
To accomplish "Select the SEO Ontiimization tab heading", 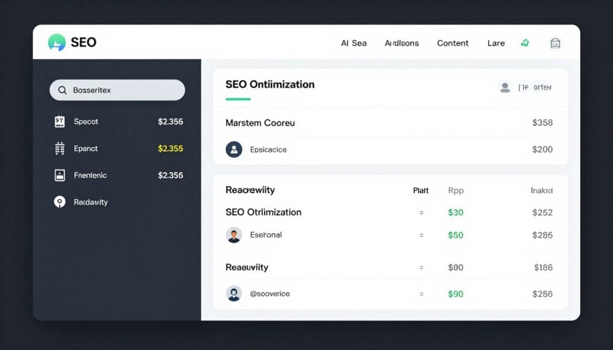I will (270, 84).
